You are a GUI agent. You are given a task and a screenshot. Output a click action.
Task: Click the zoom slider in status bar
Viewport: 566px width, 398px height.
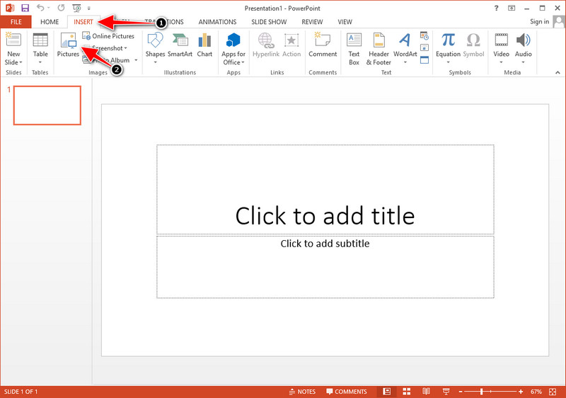tap(481, 392)
